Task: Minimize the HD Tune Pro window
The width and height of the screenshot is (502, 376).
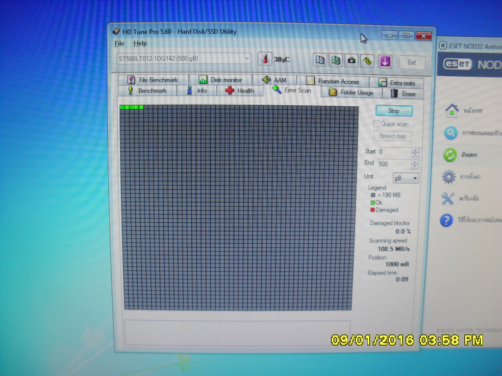Action: [x=389, y=35]
